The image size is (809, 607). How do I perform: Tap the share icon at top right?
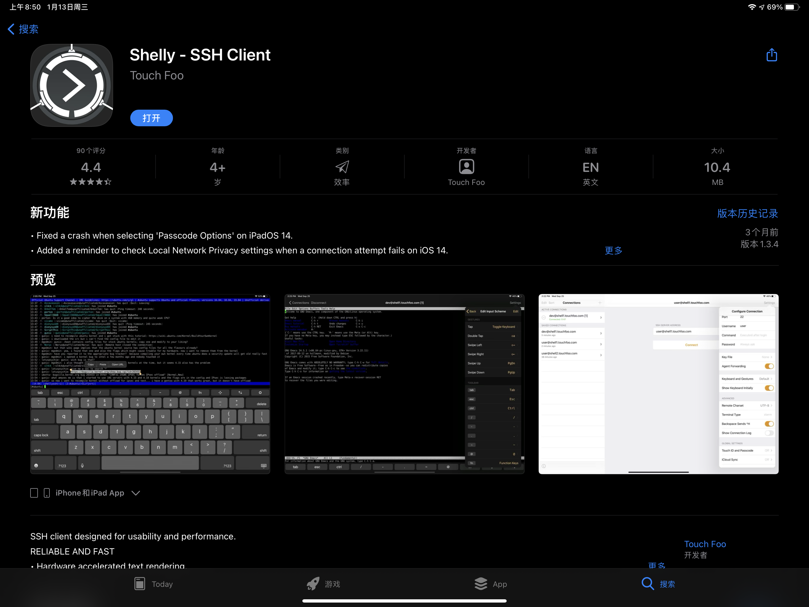click(x=772, y=54)
